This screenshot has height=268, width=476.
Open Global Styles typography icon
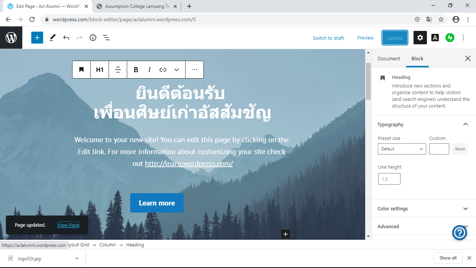point(435,38)
